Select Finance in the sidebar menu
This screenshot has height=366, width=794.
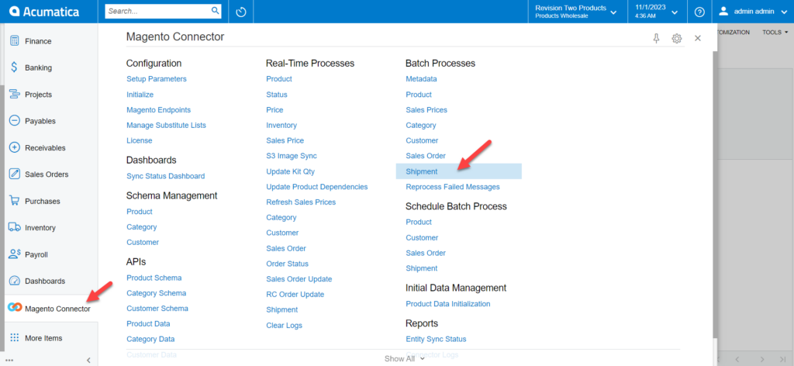[38, 41]
